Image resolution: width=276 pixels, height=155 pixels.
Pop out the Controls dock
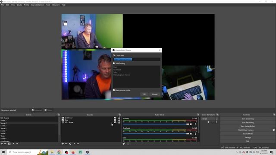274,115
